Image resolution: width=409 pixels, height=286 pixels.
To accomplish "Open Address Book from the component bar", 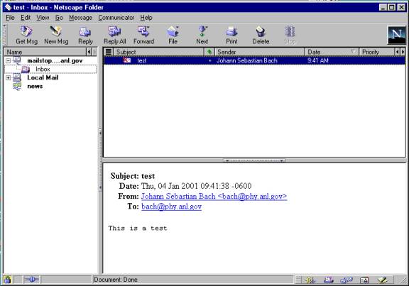I will (x=364, y=280).
